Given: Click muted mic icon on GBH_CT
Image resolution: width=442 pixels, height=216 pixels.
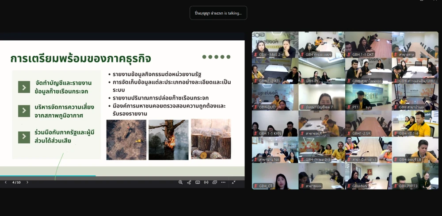Looking at the screenshot, I should (x=256, y=186).
